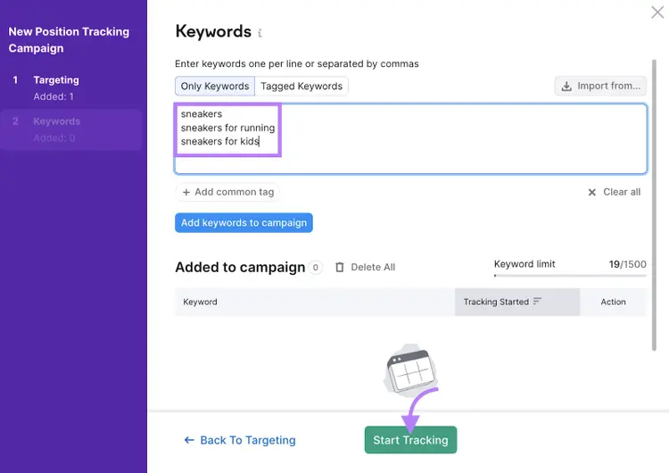
Task: Click Add keywords to campaign button
Action: click(244, 223)
